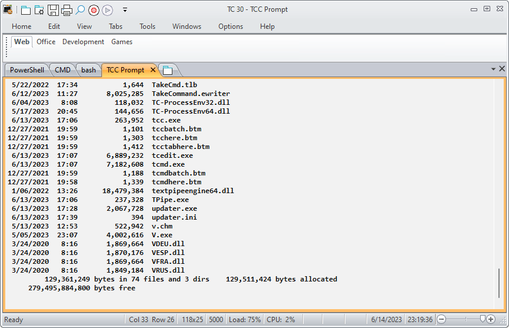Close the TCC Prompt tab
509x328 pixels.
click(153, 70)
